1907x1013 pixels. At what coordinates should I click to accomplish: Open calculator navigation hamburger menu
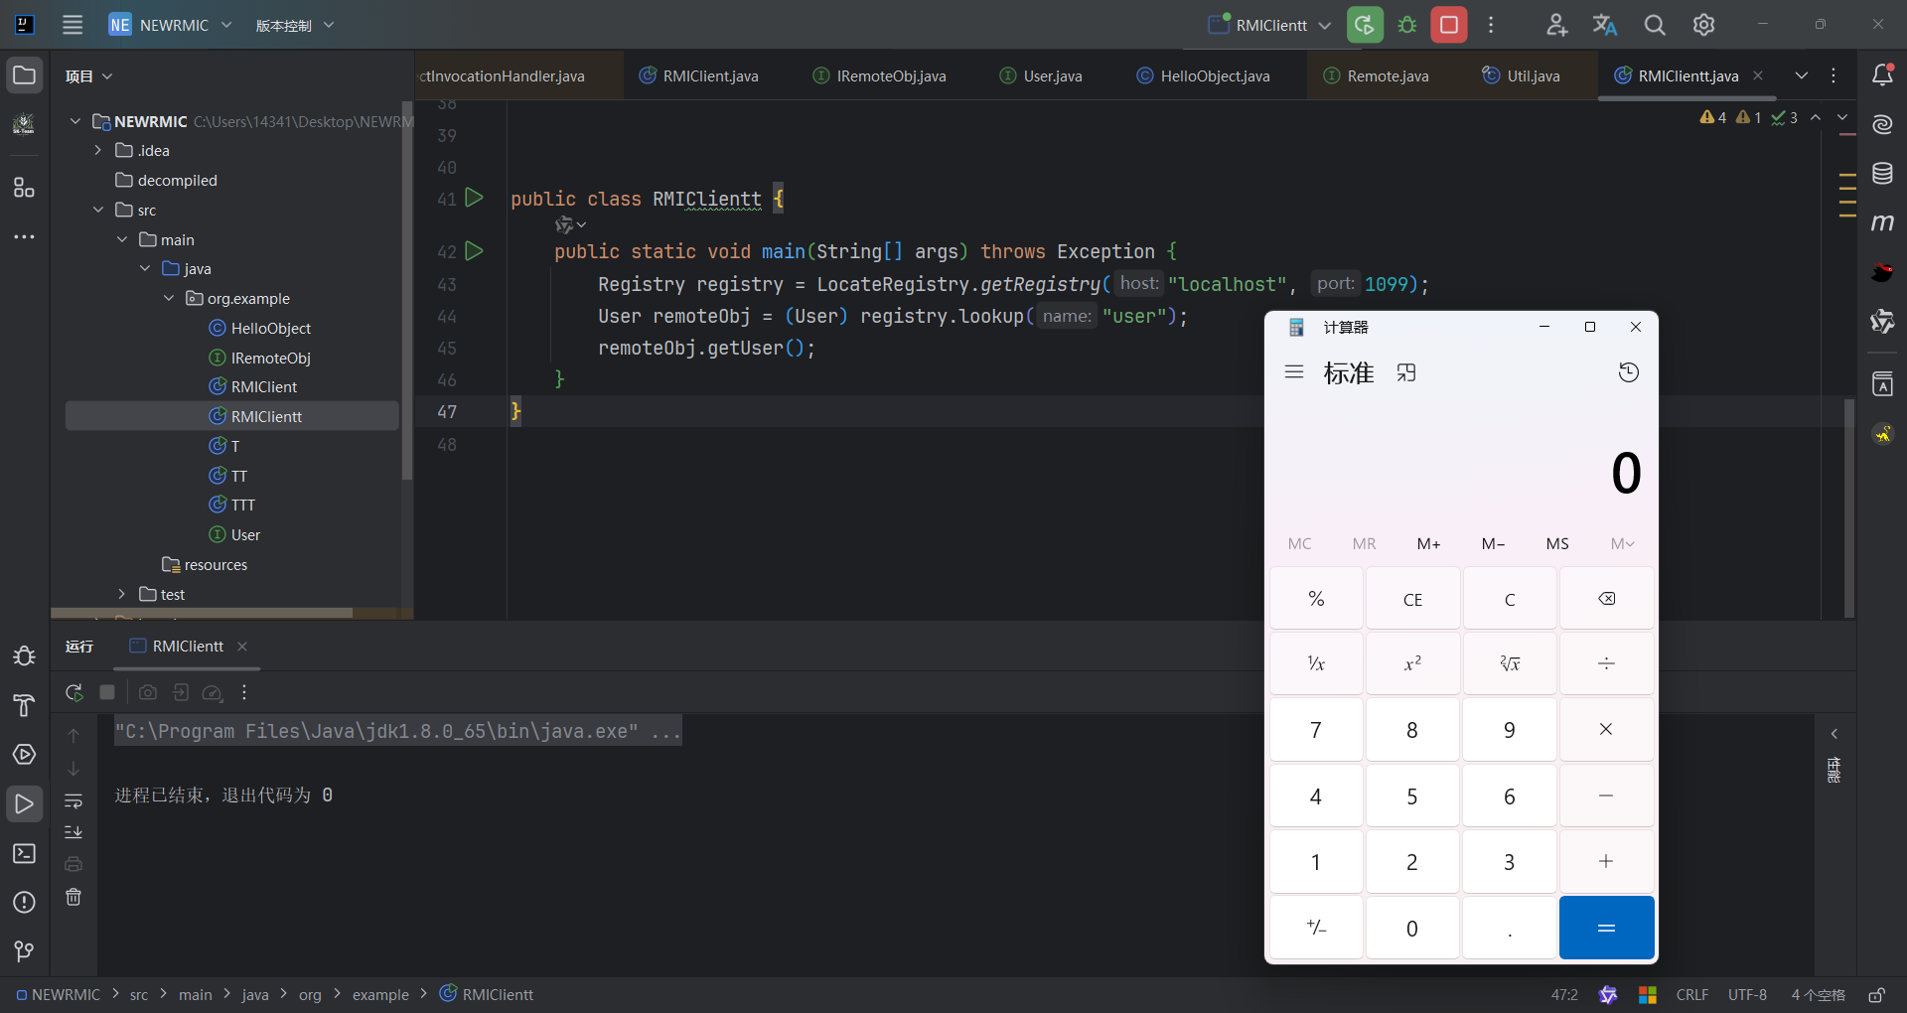(x=1293, y=372)
